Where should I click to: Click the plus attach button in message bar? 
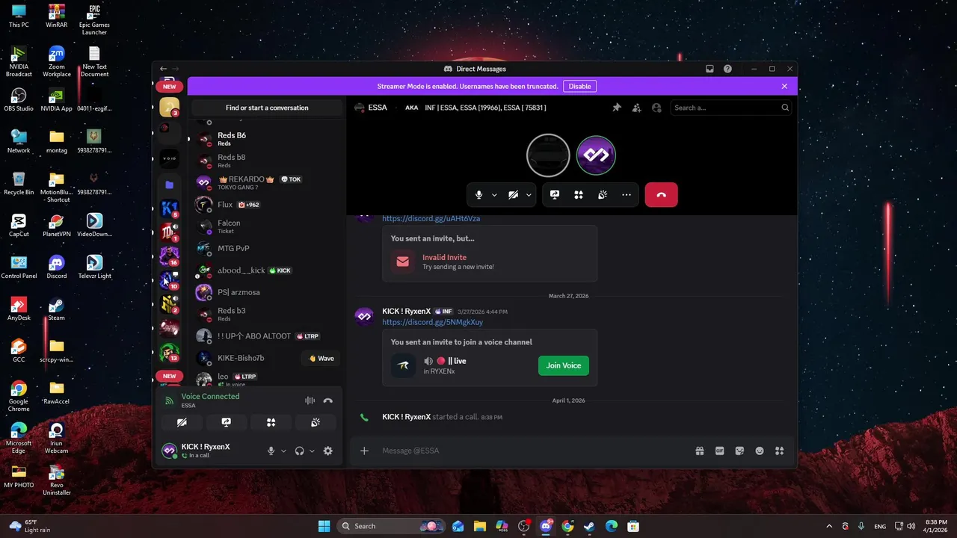coord(364,451)
